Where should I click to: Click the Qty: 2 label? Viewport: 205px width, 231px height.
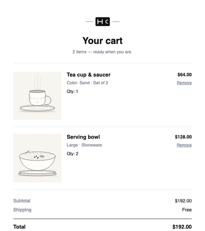pos(72,154)
